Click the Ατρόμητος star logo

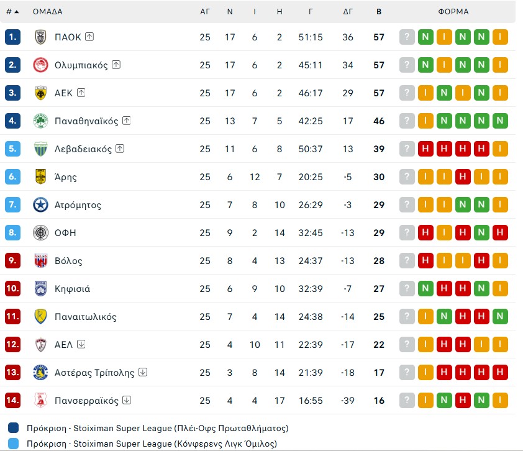[40, 205]
